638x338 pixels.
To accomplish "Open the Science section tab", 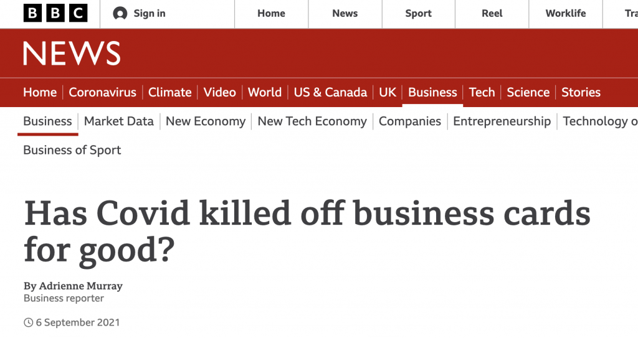I will tap(528, 92).
